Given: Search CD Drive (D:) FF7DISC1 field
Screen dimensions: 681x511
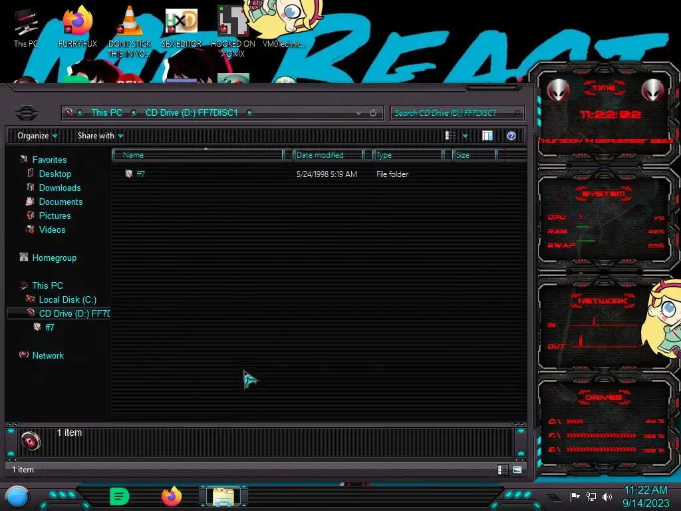Looking at the screenshot, I should (x=458, y=113).
